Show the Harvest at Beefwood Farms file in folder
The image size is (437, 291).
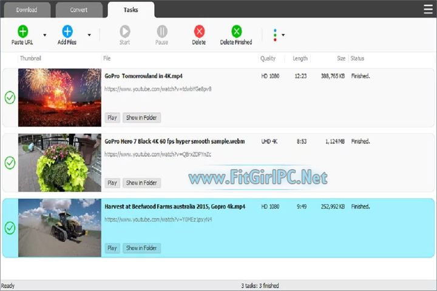141,248
